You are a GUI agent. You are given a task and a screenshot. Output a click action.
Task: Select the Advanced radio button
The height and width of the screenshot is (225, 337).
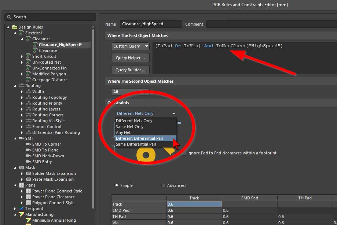point(164,185)
